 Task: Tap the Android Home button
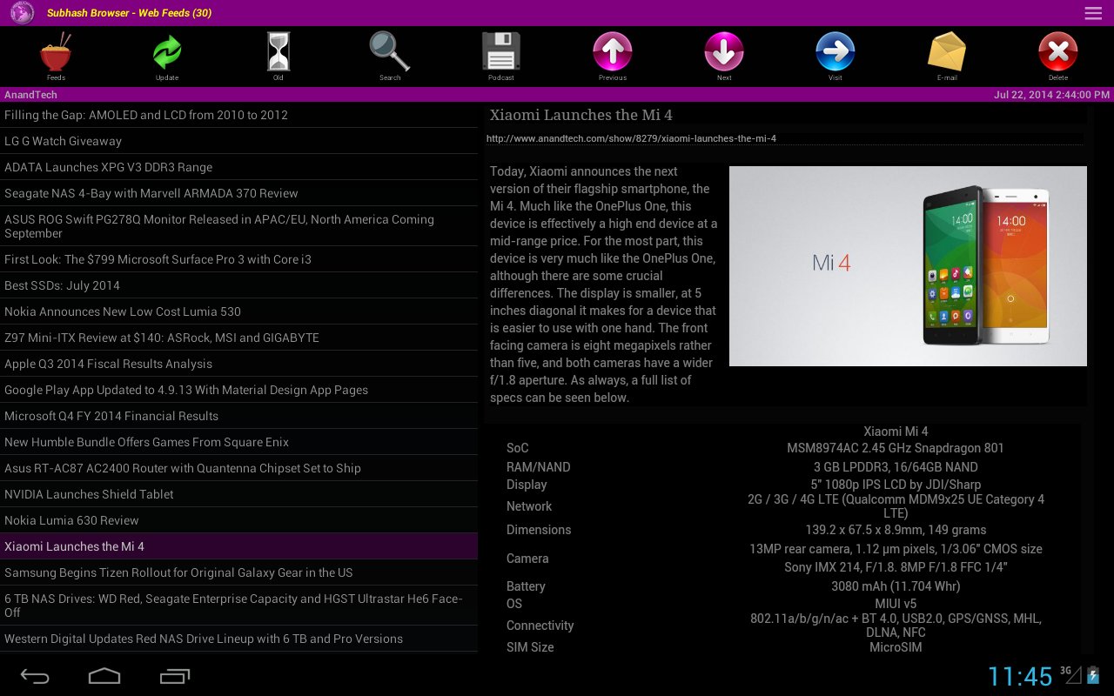[x=104, y=676]
